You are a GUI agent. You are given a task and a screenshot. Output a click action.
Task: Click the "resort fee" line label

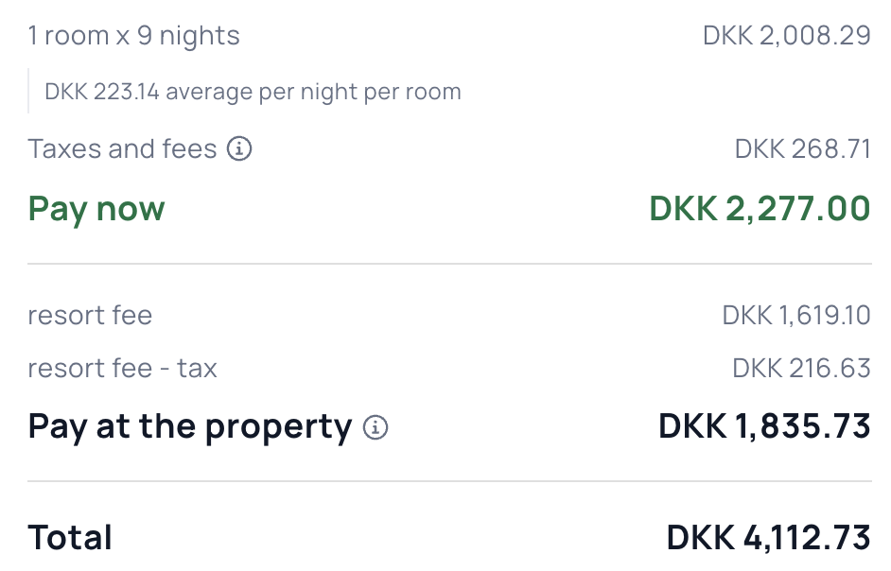click(90, 315)
